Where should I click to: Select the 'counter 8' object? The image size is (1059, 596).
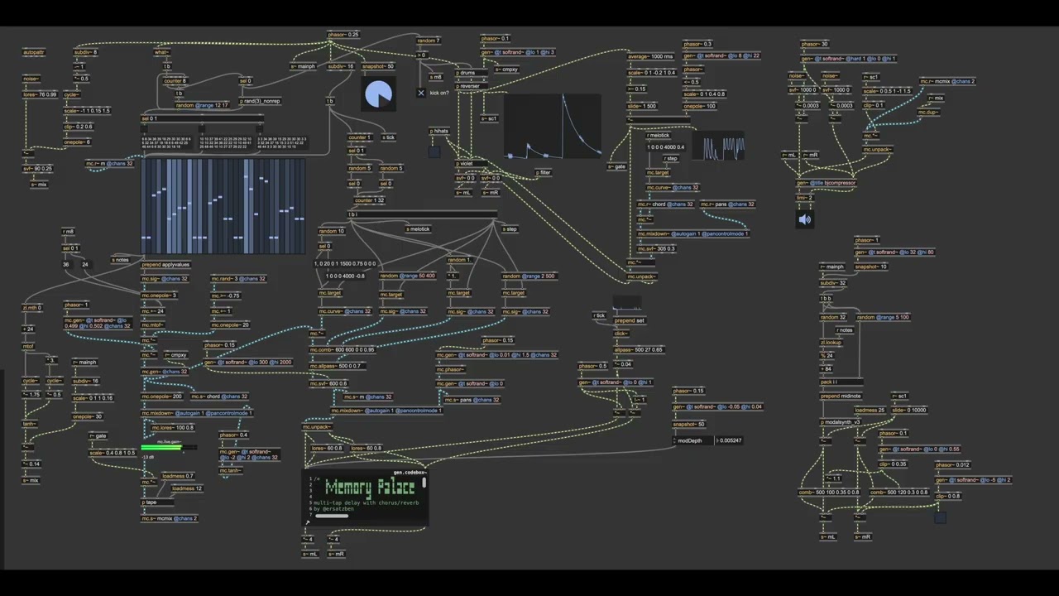(x=175, y=81)
